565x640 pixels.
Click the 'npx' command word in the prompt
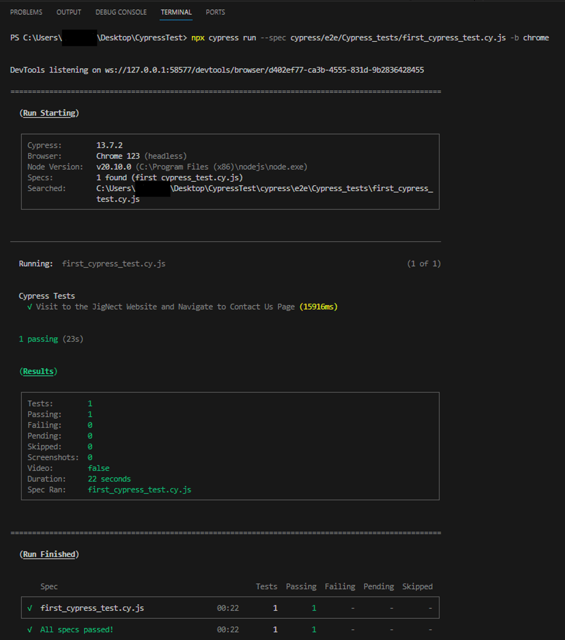pyautogui.click(x=198, y=38)
